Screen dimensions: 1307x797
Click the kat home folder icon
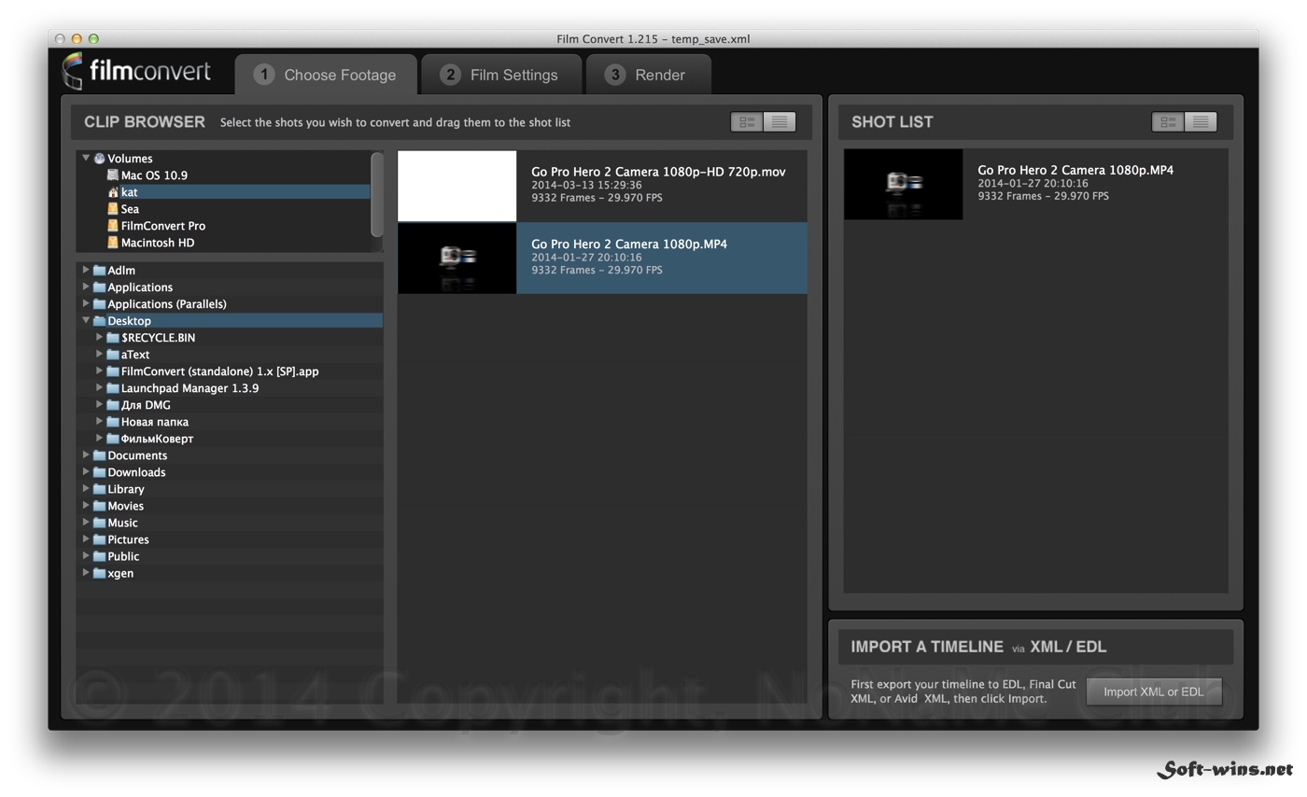click(x=113, y=192)
